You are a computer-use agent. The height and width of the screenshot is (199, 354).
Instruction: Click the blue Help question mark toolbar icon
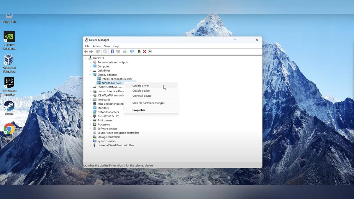coord(112,52)
